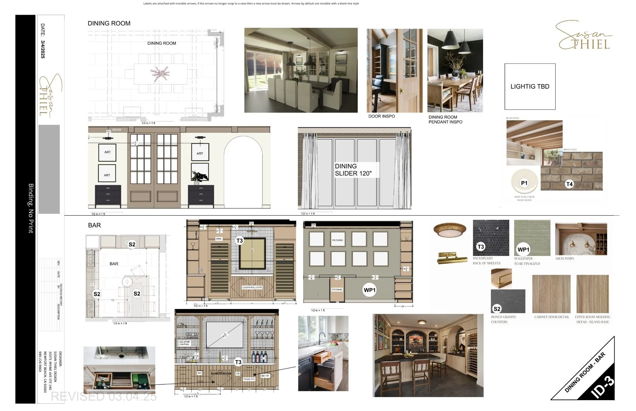Pick the cabinet door detail wood swatch
This screenshot has width=636, height=411.
(x=551, y=294)
